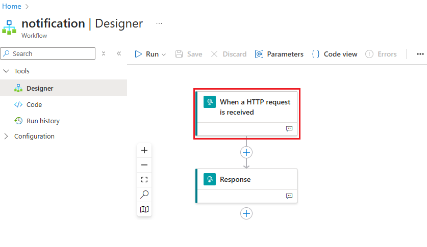This screenshot has width=427, height=247.
Task: Collapse the left sidebar menu
Action: [119, 53]
